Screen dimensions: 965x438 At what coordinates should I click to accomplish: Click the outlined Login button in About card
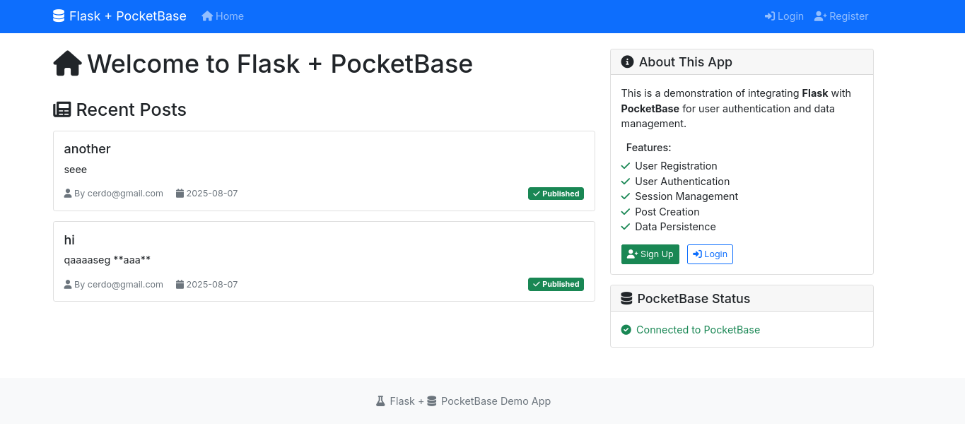coord(710,254)
